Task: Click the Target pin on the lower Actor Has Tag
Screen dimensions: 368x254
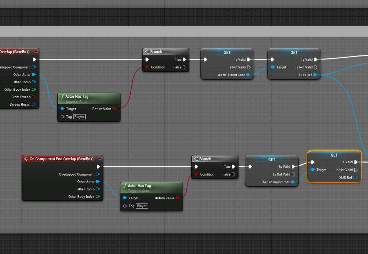Action: [x=125, y=198]
